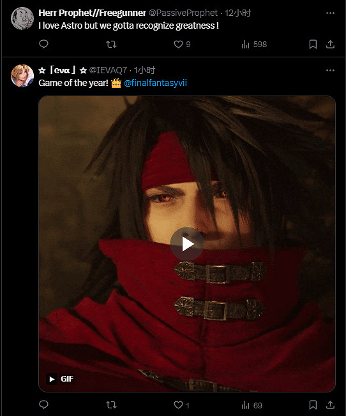346x416 pixels.
Task: View analytics showing 69 views
Action: (x=252, y=405)
